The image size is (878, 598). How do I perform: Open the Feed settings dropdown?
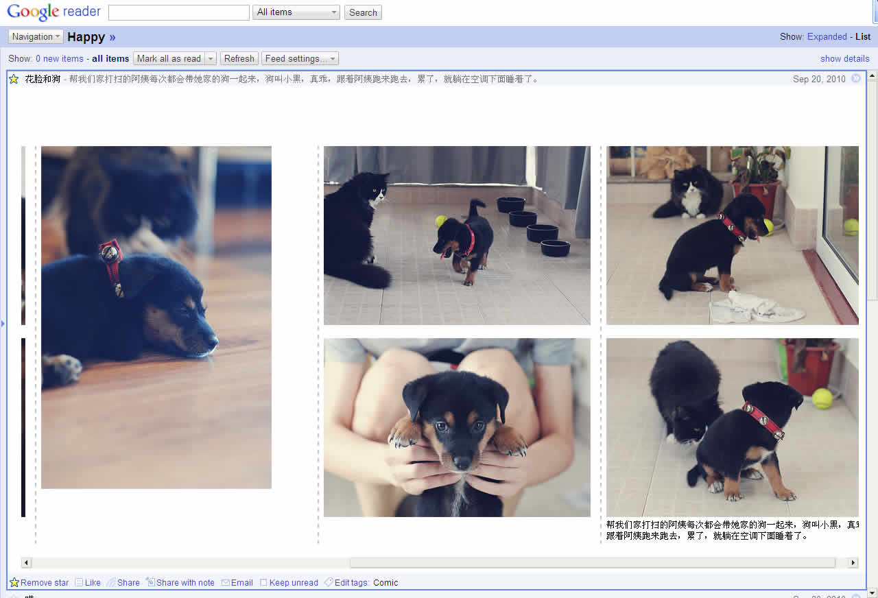300,59
